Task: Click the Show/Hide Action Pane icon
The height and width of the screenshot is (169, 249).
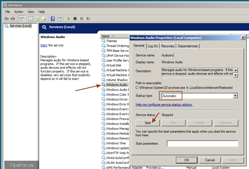Action: (60, 19)
